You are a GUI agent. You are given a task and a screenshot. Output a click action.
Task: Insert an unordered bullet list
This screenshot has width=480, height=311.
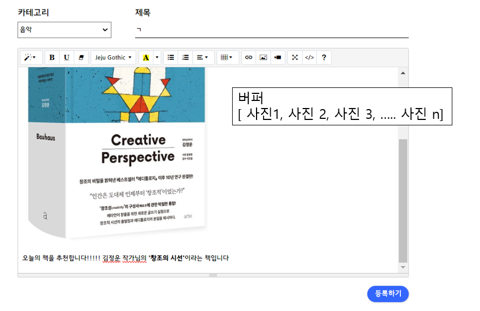click(171, 58)
